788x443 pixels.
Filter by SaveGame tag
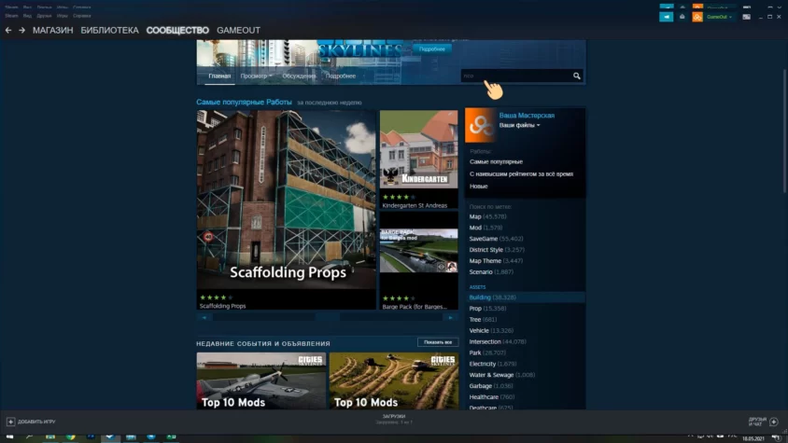pyautogui.click(x=496, y=239)
